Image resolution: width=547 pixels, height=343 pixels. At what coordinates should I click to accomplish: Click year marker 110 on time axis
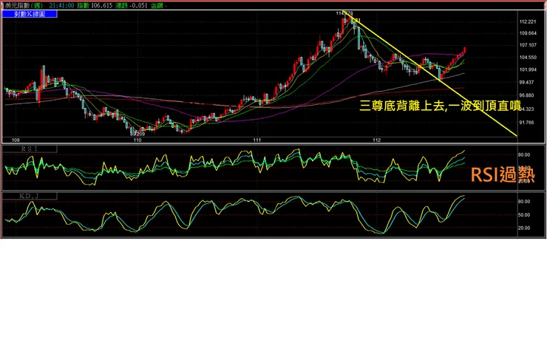point(137,140)
